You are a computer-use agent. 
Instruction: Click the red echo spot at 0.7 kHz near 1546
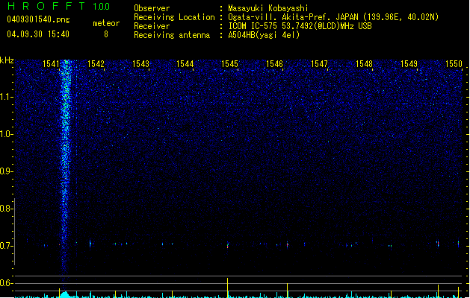point(288,245)
